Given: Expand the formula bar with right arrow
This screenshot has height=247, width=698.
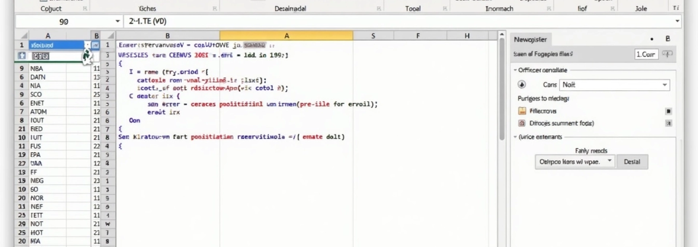Looking at the screenshot, I should click(x=677, y=21).
